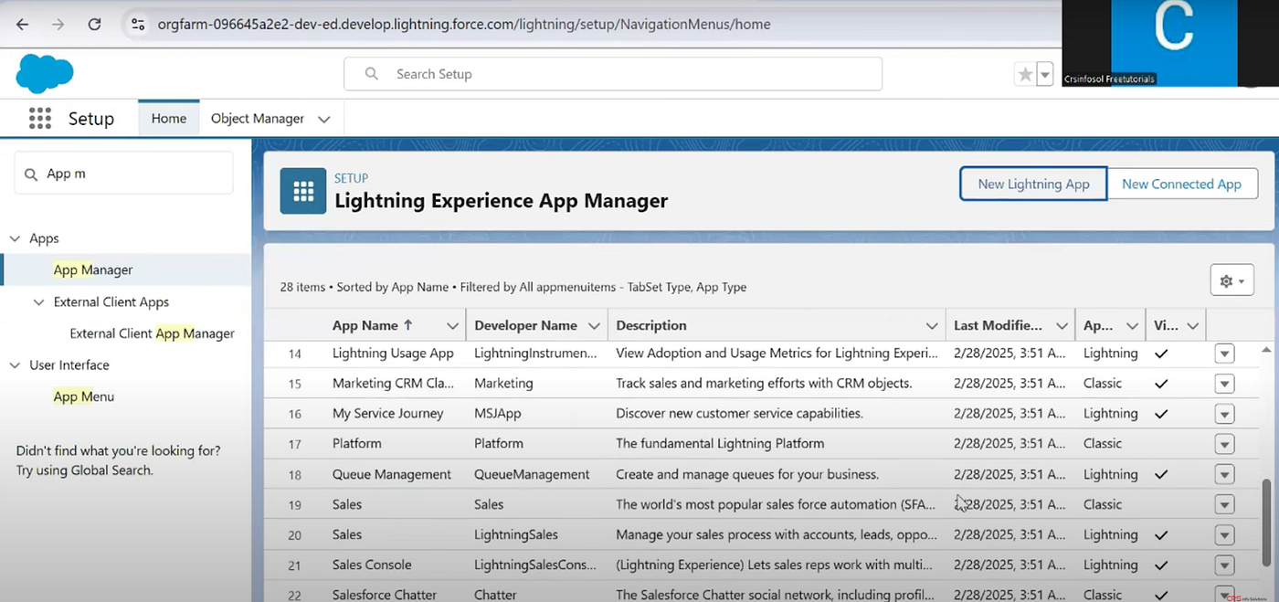1279x602 pixels.
Task: Click the site info icon in address bar
Action: click(x=138, y=25)
